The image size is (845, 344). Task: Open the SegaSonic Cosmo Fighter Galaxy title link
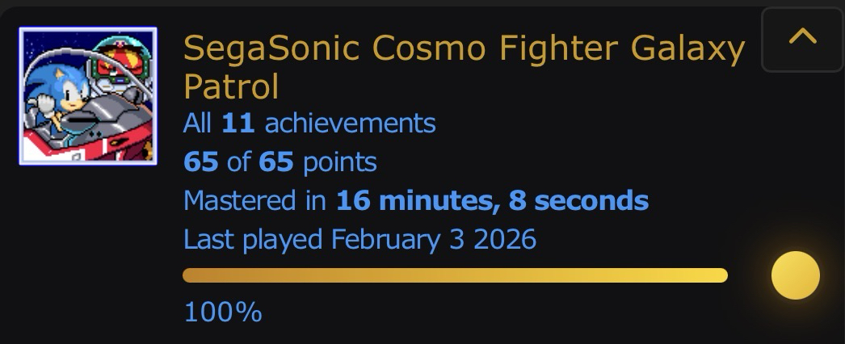463,50
